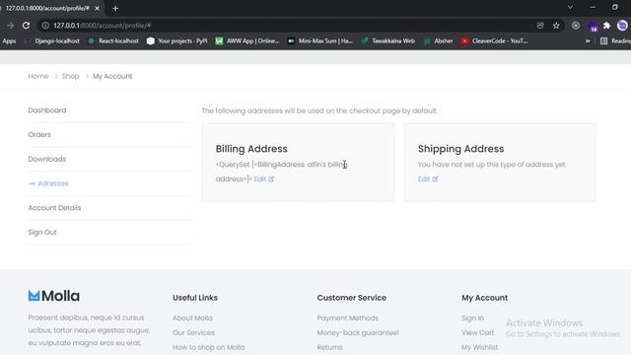Click Sign Out in account sidebar
Screen dimensions: 631x355
(42, 233)
